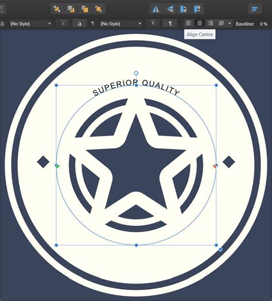Click the pilcrow icon beside paragraph style dropdown

[92, 24]
